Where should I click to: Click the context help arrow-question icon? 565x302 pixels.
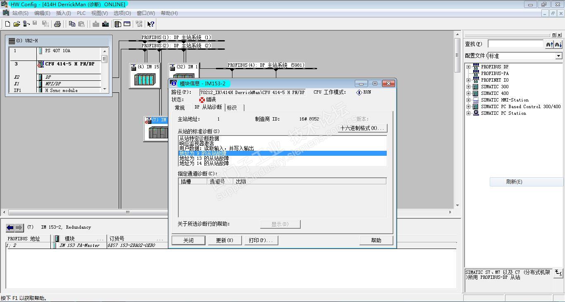click(x=151, y=24)
